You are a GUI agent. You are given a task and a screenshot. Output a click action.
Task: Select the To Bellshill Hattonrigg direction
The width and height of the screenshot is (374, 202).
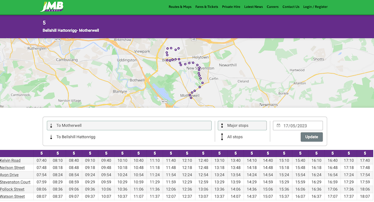[75, 137]
